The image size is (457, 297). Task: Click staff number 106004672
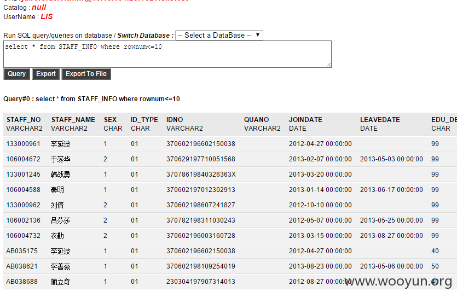pyautogui.click(x=24, y=159)
